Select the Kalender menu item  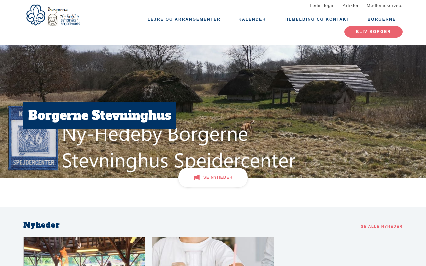pyautogui.click(x=252, y=19)
